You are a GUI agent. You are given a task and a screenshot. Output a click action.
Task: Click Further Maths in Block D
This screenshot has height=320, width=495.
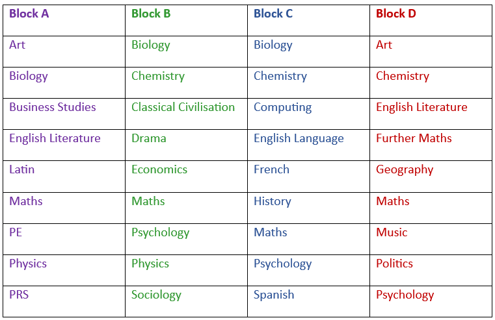414,138
